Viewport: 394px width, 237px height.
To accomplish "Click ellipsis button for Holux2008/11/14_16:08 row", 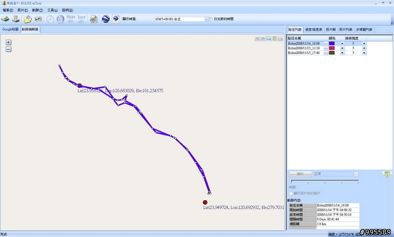I will point(326,44).
